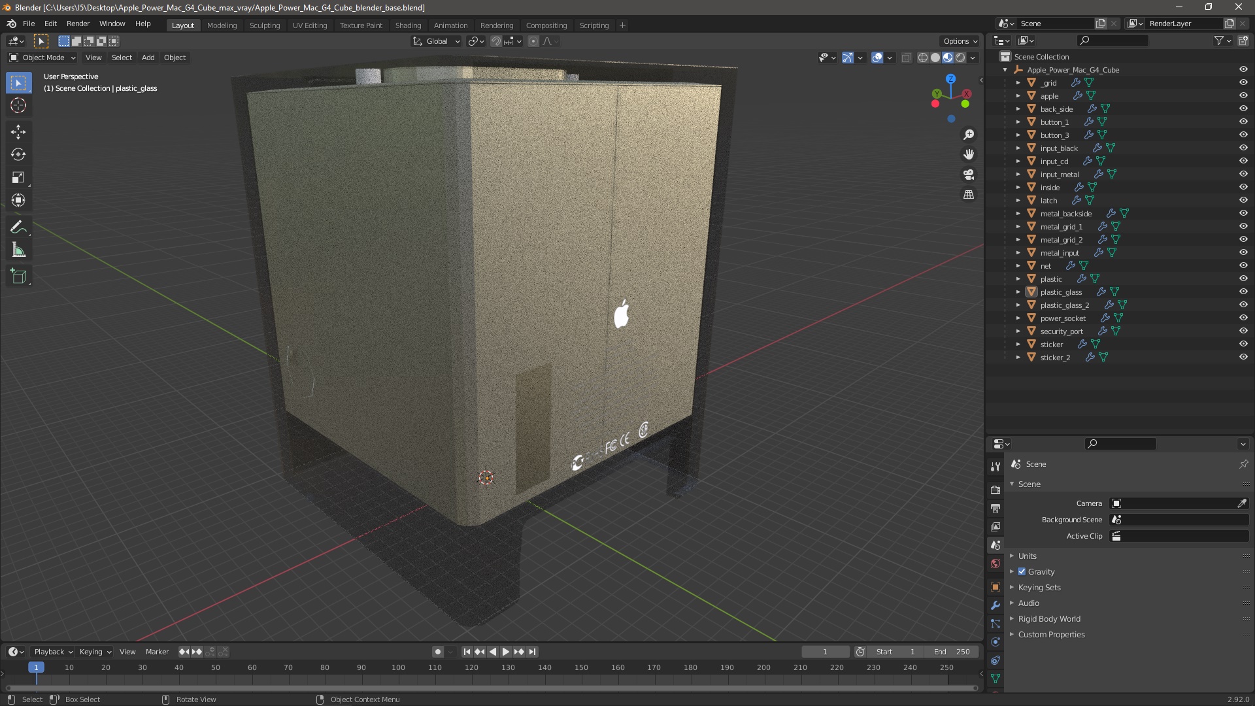Open the Options dropdown

tap(960, 41)
